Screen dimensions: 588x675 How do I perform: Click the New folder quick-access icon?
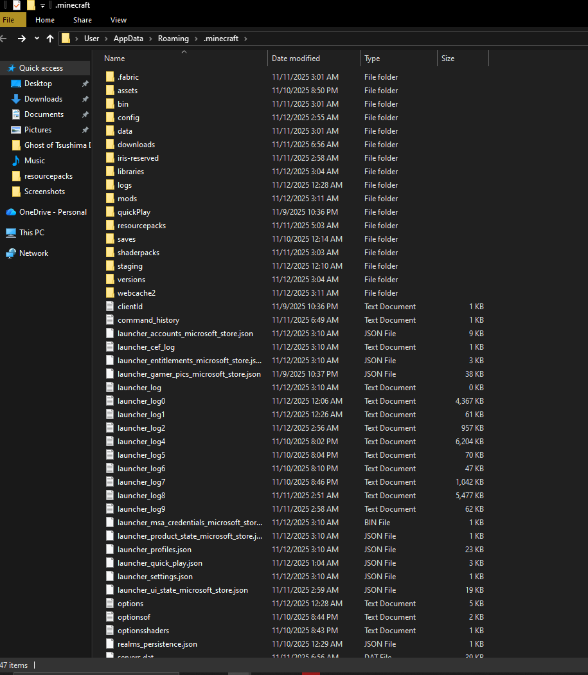pos(31,6)
